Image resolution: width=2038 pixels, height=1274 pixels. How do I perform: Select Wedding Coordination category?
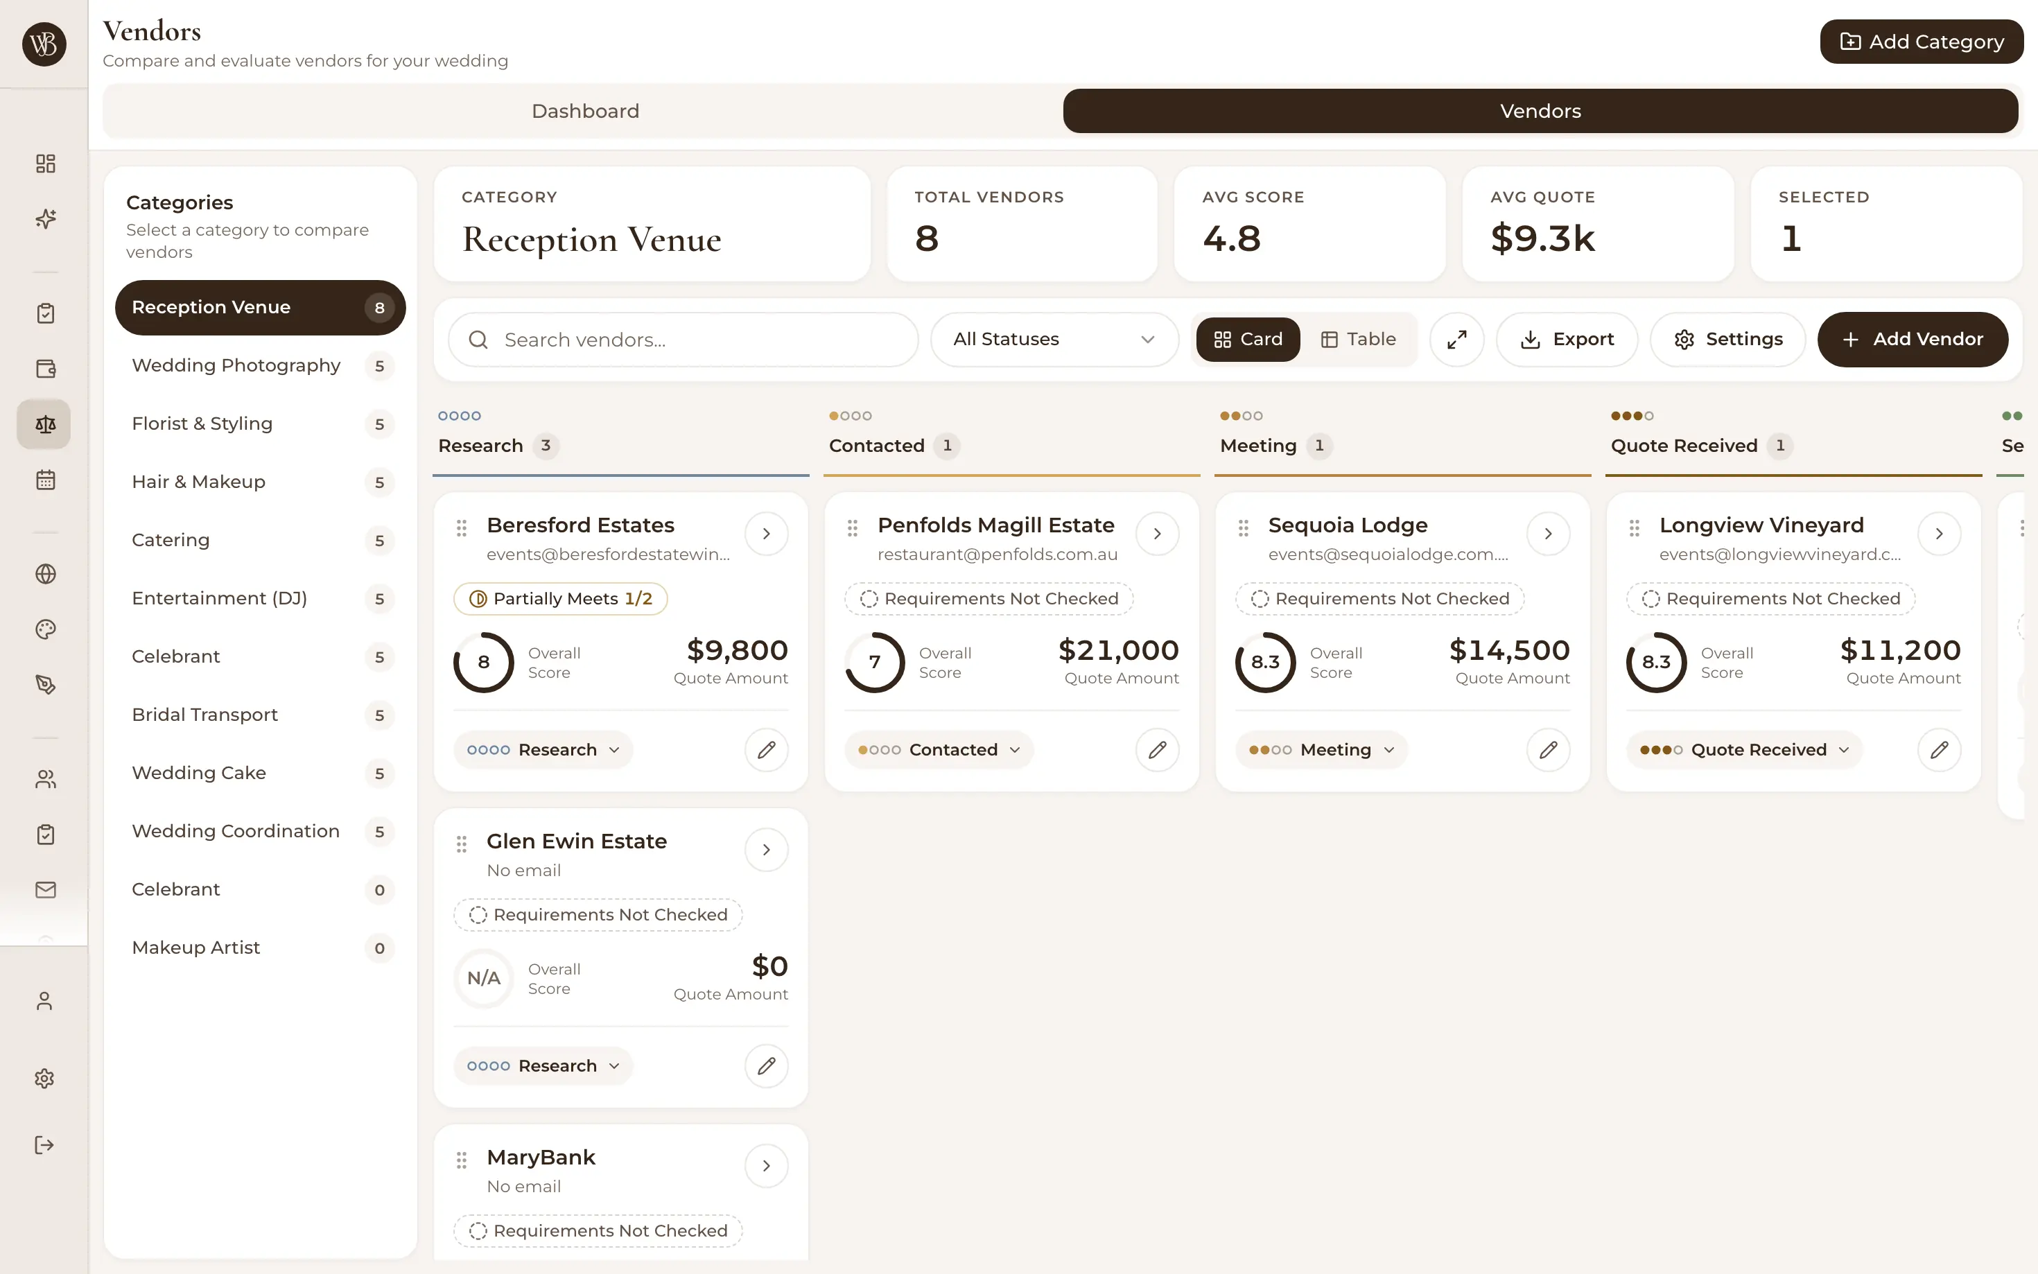(x=261, y=831)
